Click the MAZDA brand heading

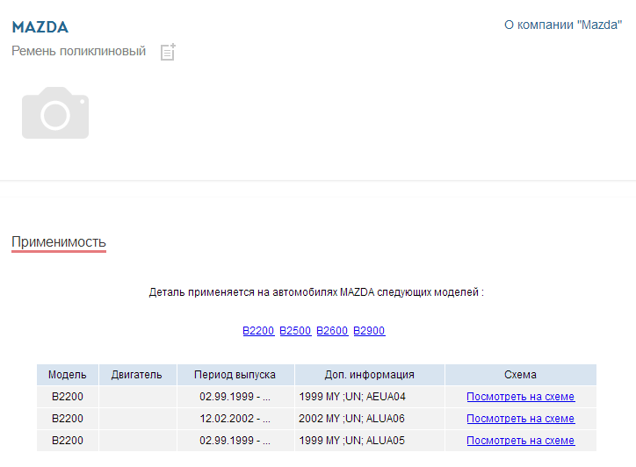(x=40, y=27)
